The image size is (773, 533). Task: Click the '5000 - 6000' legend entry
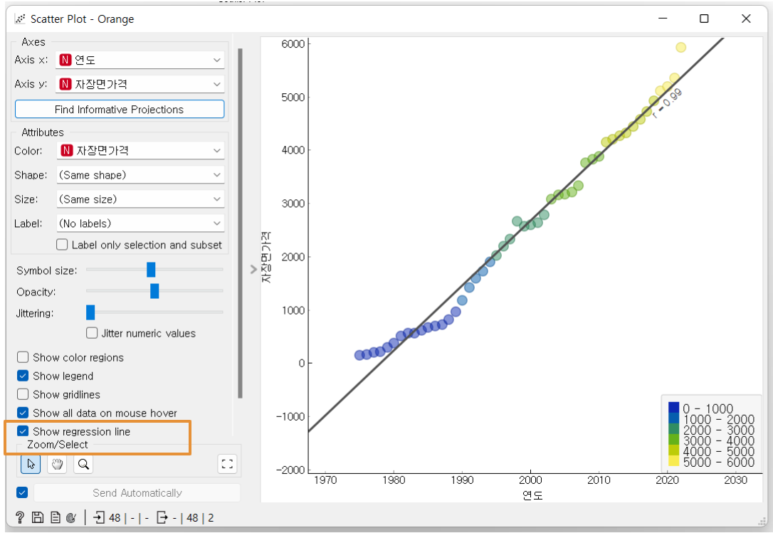(711, 462)
